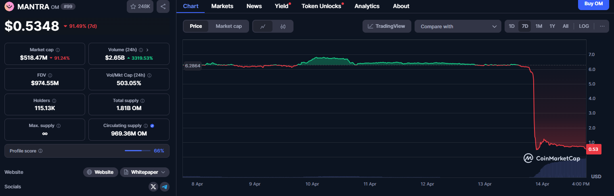Click the $974.55M FDV value
The image size is (614, 196).
(x=45, y=83)
